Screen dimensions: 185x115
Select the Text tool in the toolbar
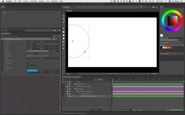[x=64, y=28]
